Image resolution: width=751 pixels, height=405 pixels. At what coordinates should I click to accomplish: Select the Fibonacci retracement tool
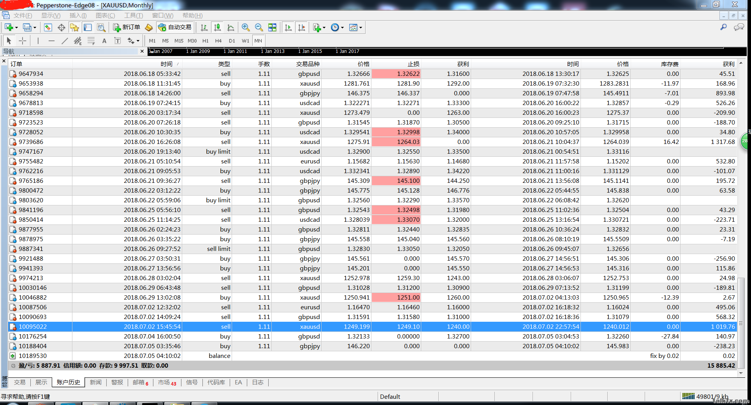point(91,40)
